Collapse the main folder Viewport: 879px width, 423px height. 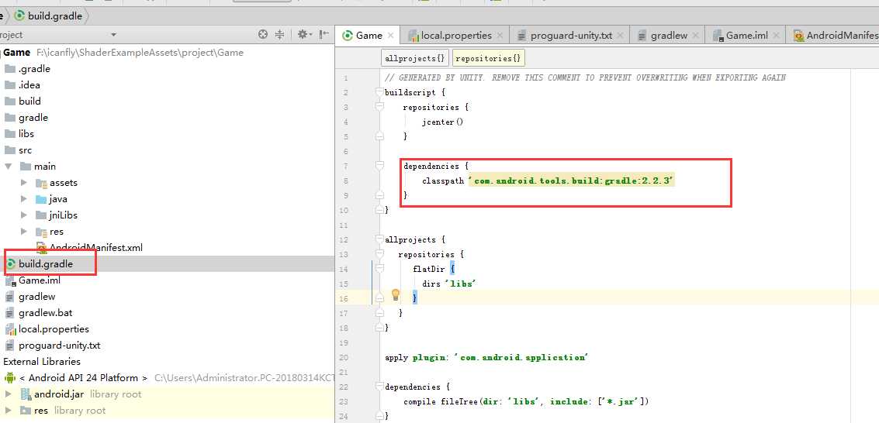[9, 167]
